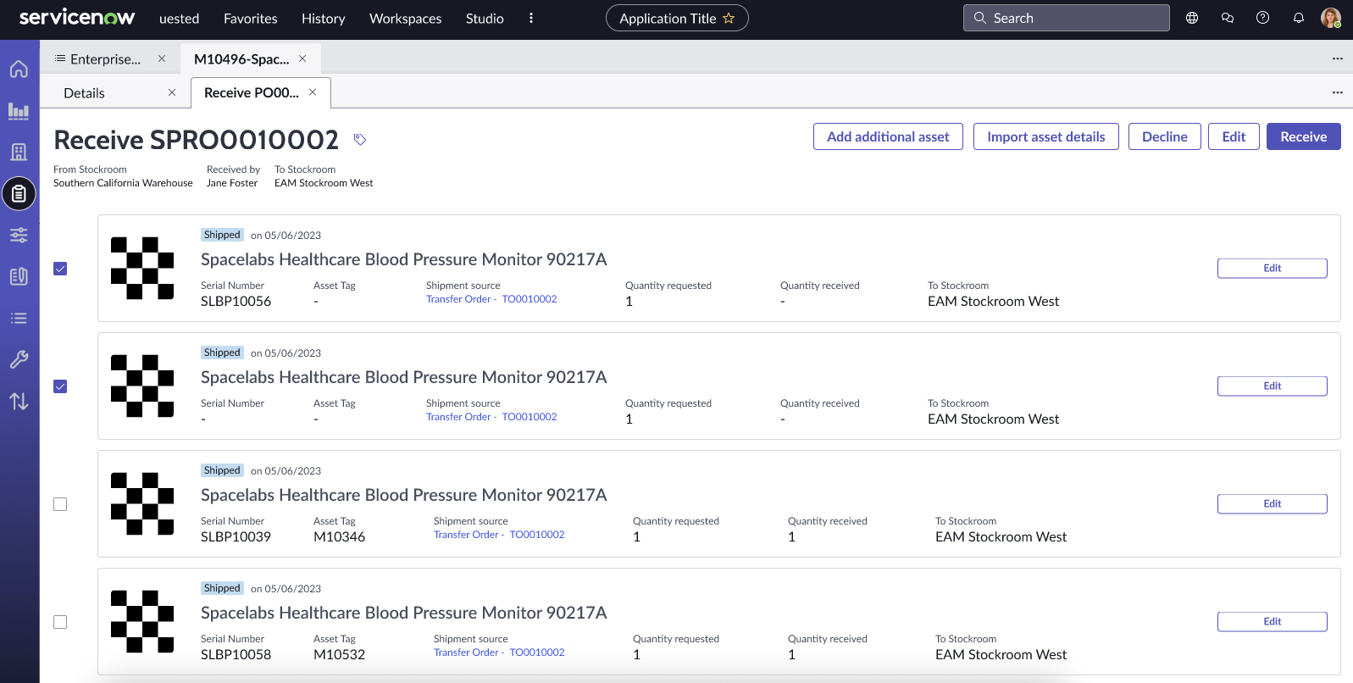Select the M10496-Spac tab
This screenshot has height=683, width=1353.
(241, 58)
